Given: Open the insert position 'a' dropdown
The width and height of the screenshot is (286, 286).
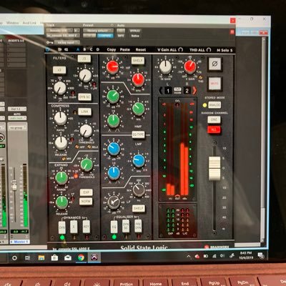Looking at the screenshot, I should click(x=77, y=31).
